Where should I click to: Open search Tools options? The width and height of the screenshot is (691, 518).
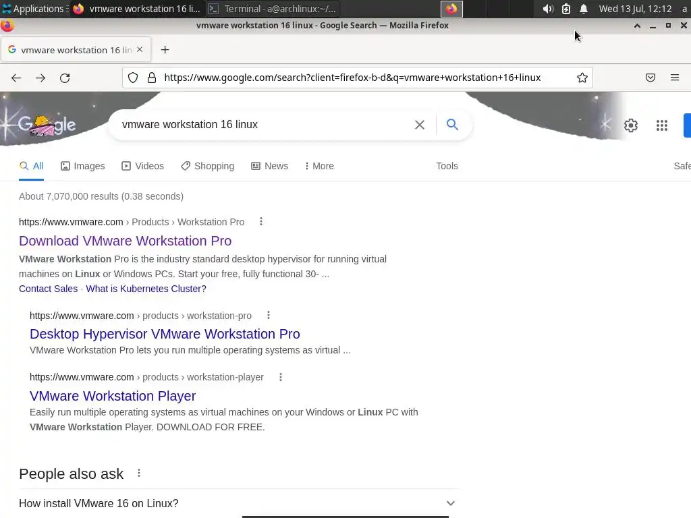pyautogui.click(x=447, y=166)
